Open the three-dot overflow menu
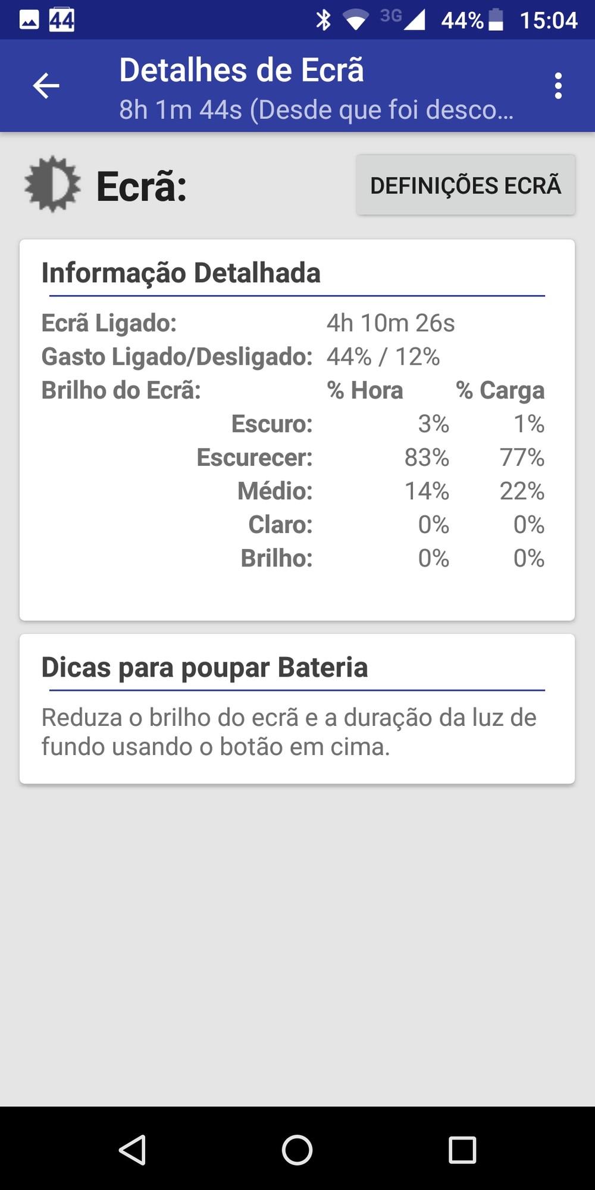Viewport: 595px width, 1190px height. click(558, 86)
